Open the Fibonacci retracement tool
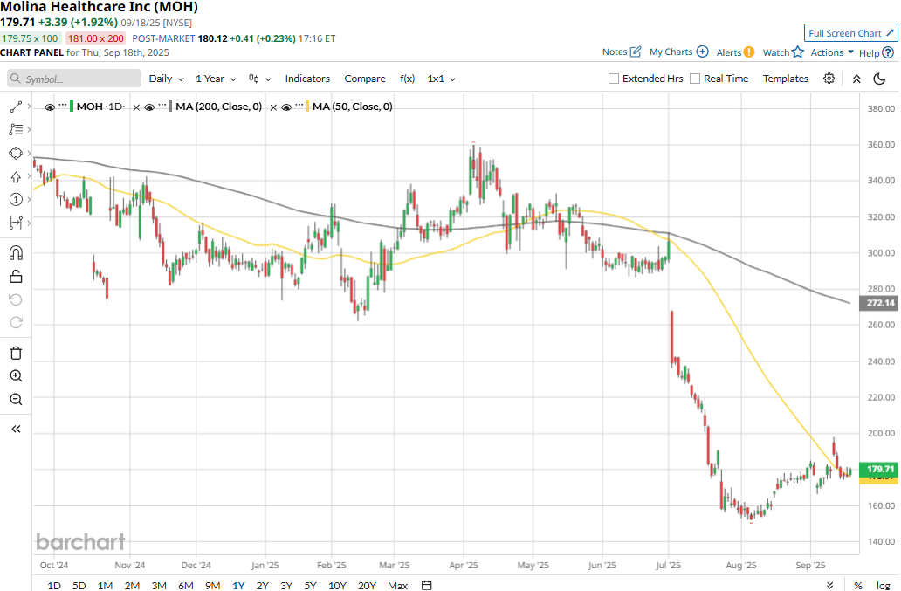The height and width of the screenshot is (591, 901). [x=16, y=130]
